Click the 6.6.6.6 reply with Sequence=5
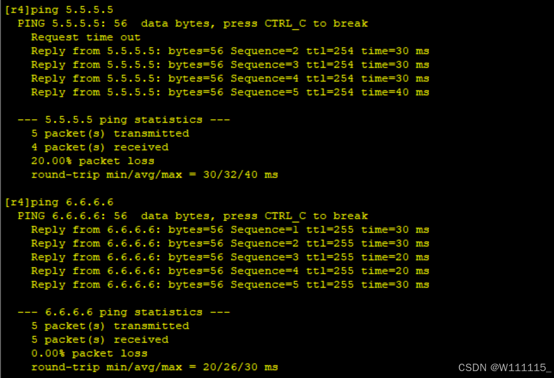The height and width of the screenshot is (378, 554). click(x=230, y=285)
